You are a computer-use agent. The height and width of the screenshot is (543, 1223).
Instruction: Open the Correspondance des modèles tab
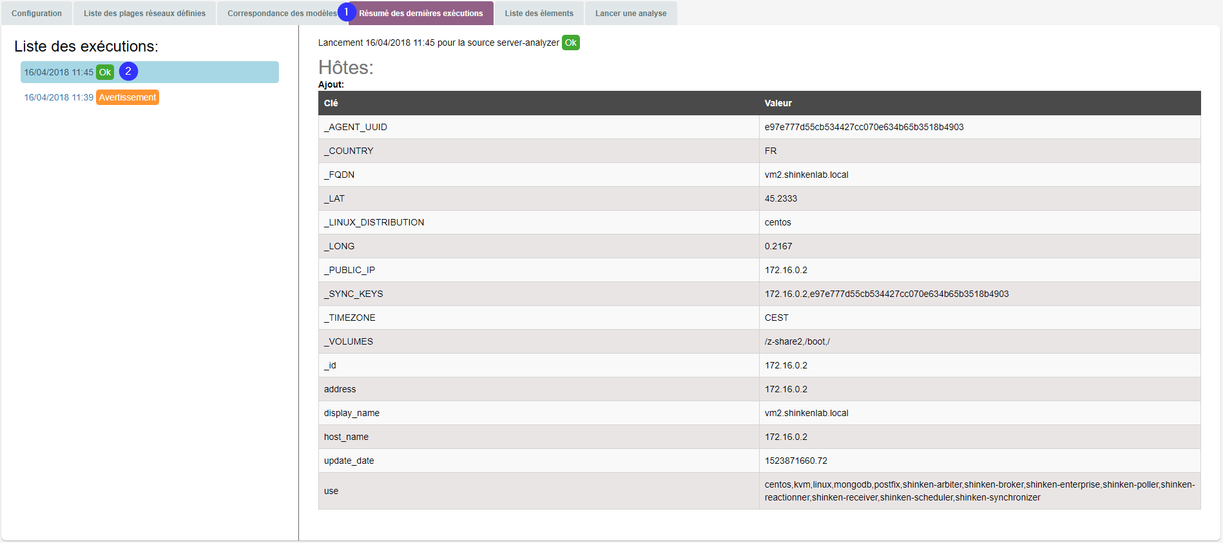pyautogui.click(x=282, y=14)
